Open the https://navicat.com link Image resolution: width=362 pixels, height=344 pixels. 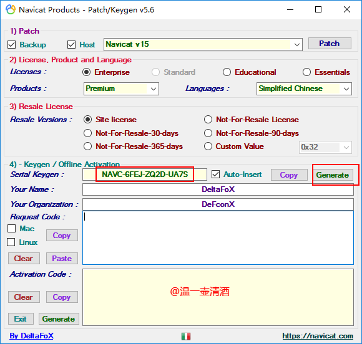pyautogui.click(x=318, y=336)
